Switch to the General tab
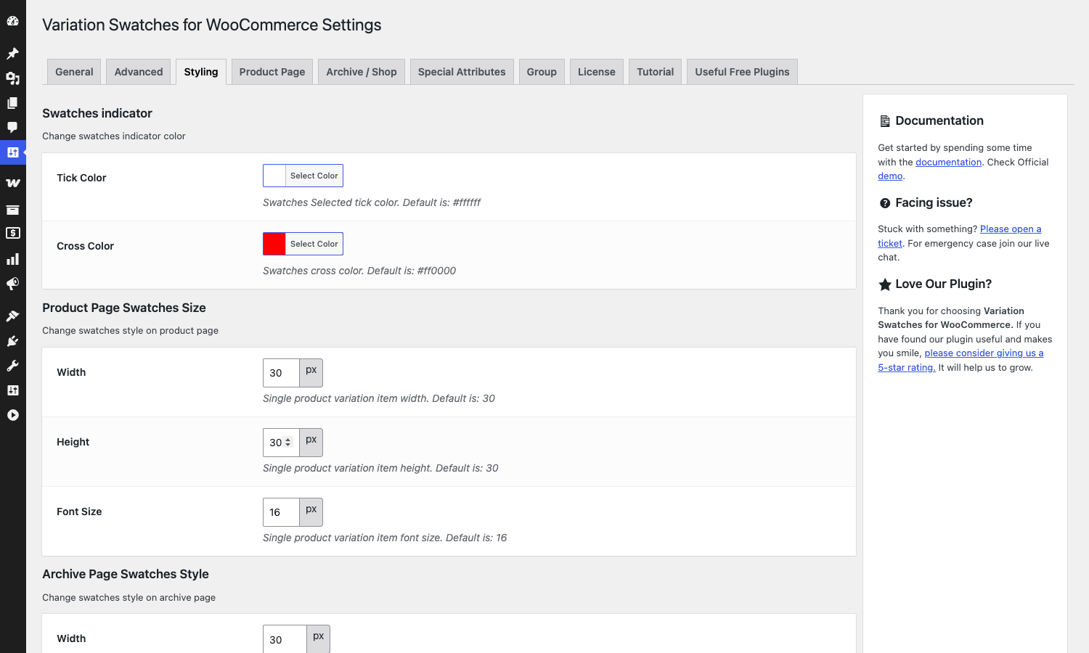 pyautogui.click(x=74, y=72)
